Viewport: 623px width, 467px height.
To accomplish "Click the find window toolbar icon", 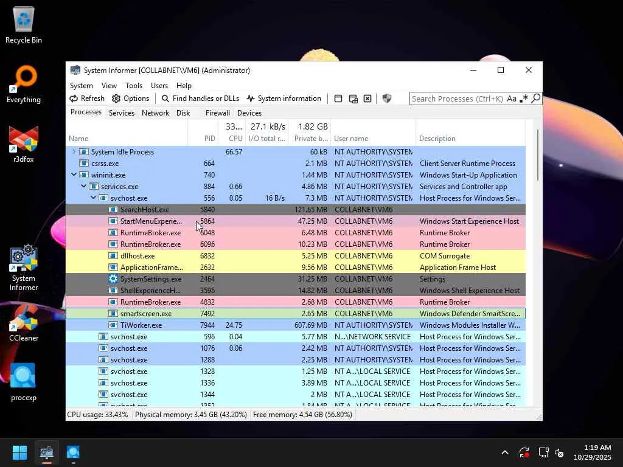I will (338, 99).
